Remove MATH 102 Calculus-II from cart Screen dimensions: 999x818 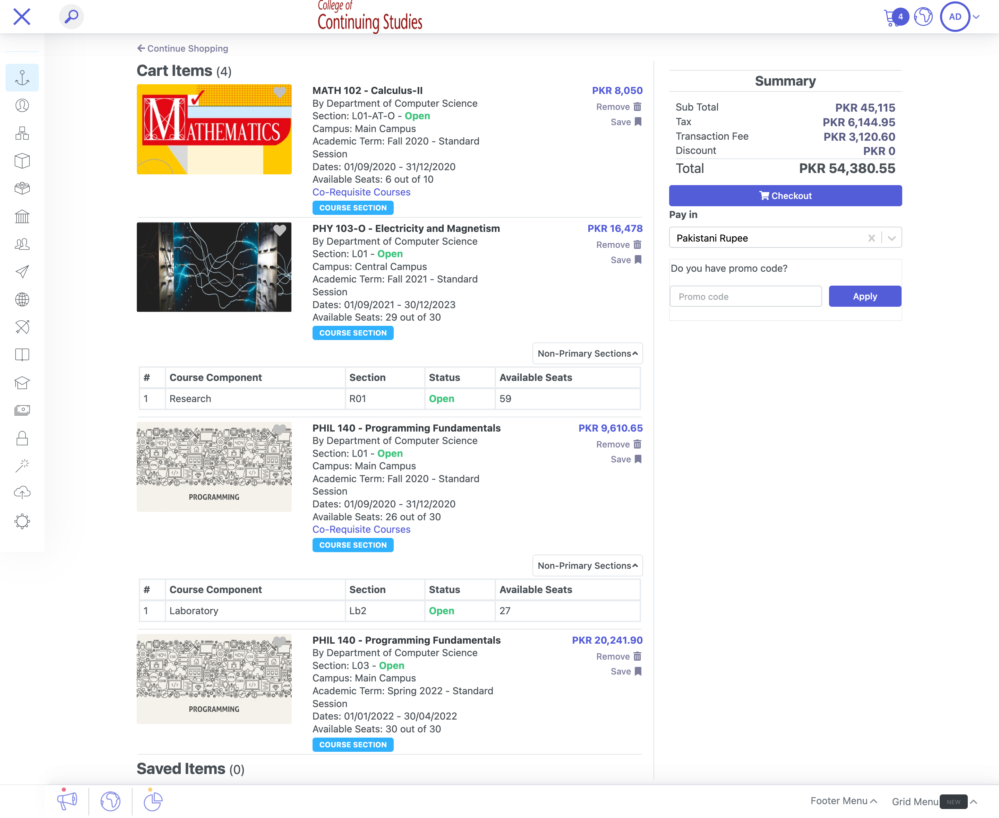click(x=618, y=107)
